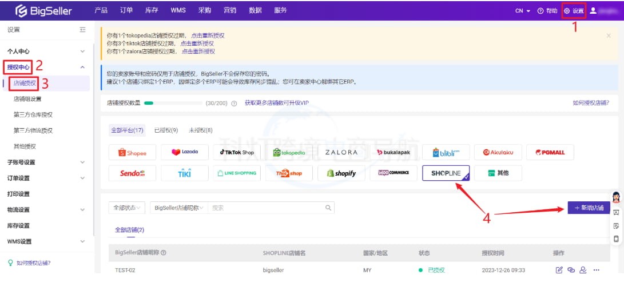Expand WMS设置 in sidebar
This screenshot has height=286, width=624.
click(82, 241)
